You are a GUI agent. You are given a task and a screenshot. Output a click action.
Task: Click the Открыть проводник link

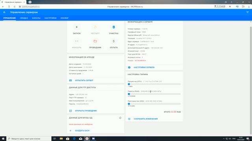pos(86,111)
